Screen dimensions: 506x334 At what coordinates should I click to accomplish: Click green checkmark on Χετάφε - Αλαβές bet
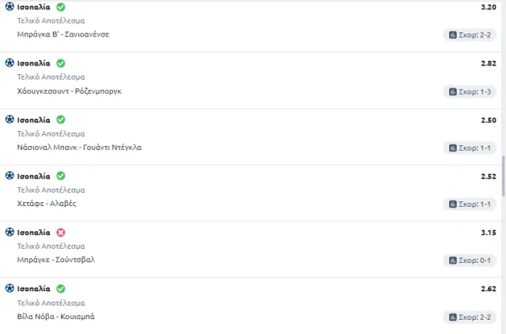[61, 176]
